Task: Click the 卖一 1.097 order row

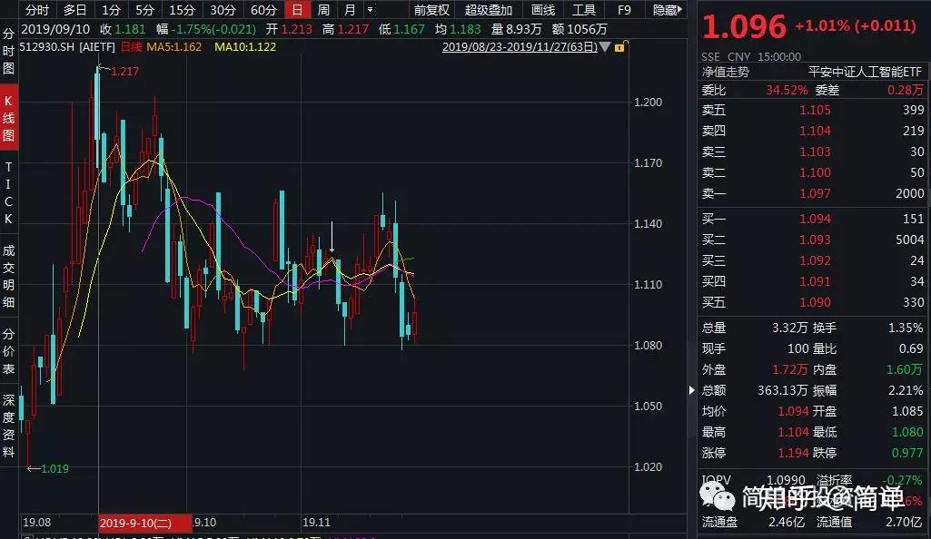Action: (x=812, y=193)
